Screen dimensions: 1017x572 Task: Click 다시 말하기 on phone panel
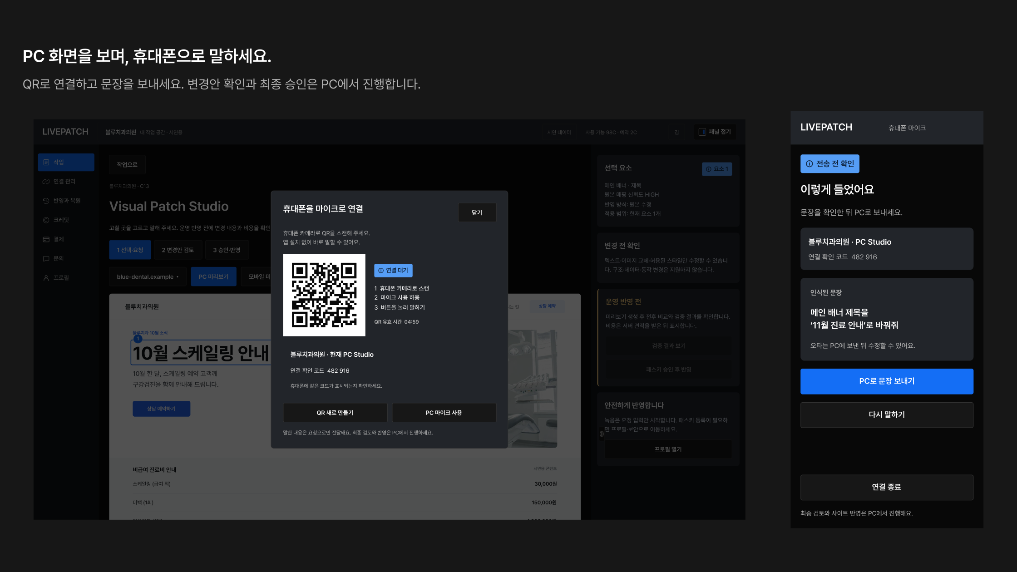coord(887,415)
